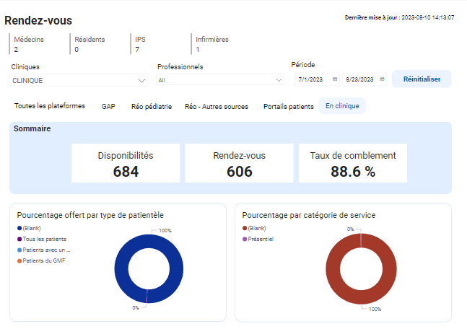Click the start date field 7/1/2023
This screenshot has height=329, width=467.
(x=317, y=79)
